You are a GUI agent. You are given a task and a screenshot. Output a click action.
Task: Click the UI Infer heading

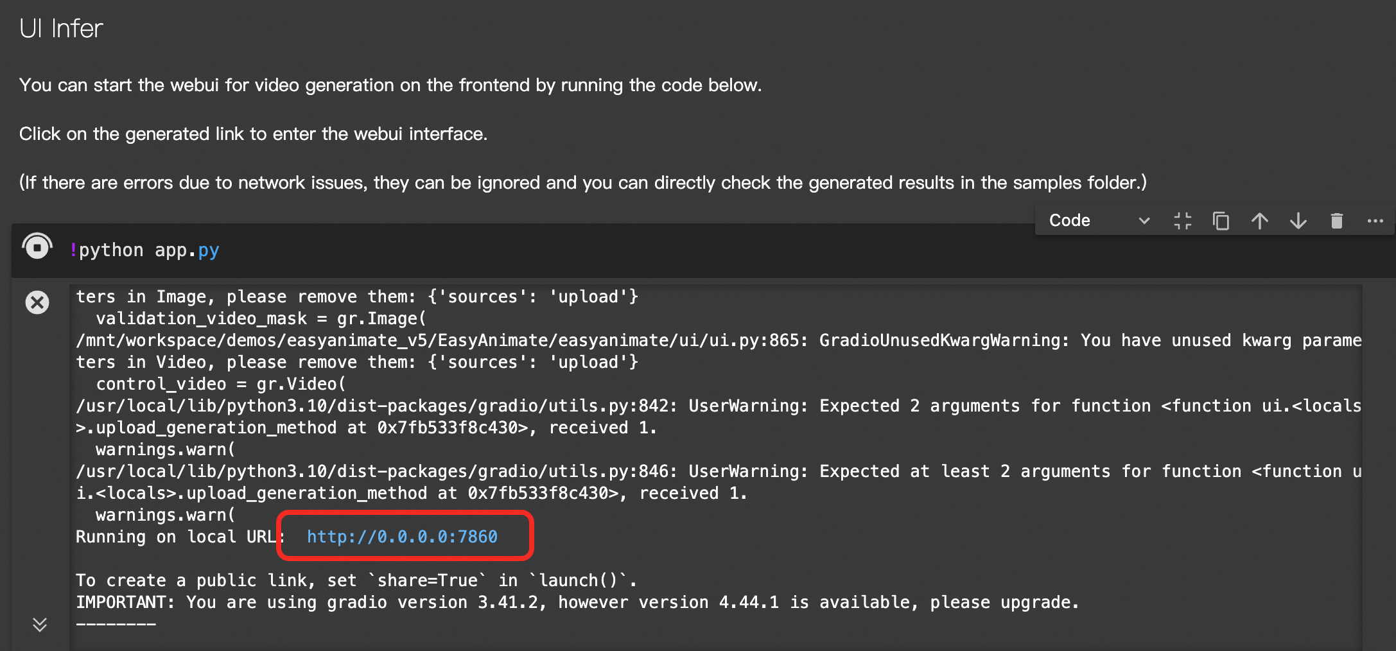pyautogui.click(x=61, y=29)
